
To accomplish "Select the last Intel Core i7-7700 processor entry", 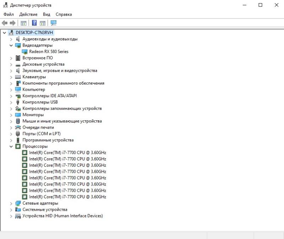I will (67, 197).
